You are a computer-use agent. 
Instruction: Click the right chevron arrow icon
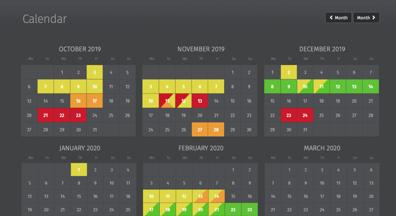tap(374, 18)
